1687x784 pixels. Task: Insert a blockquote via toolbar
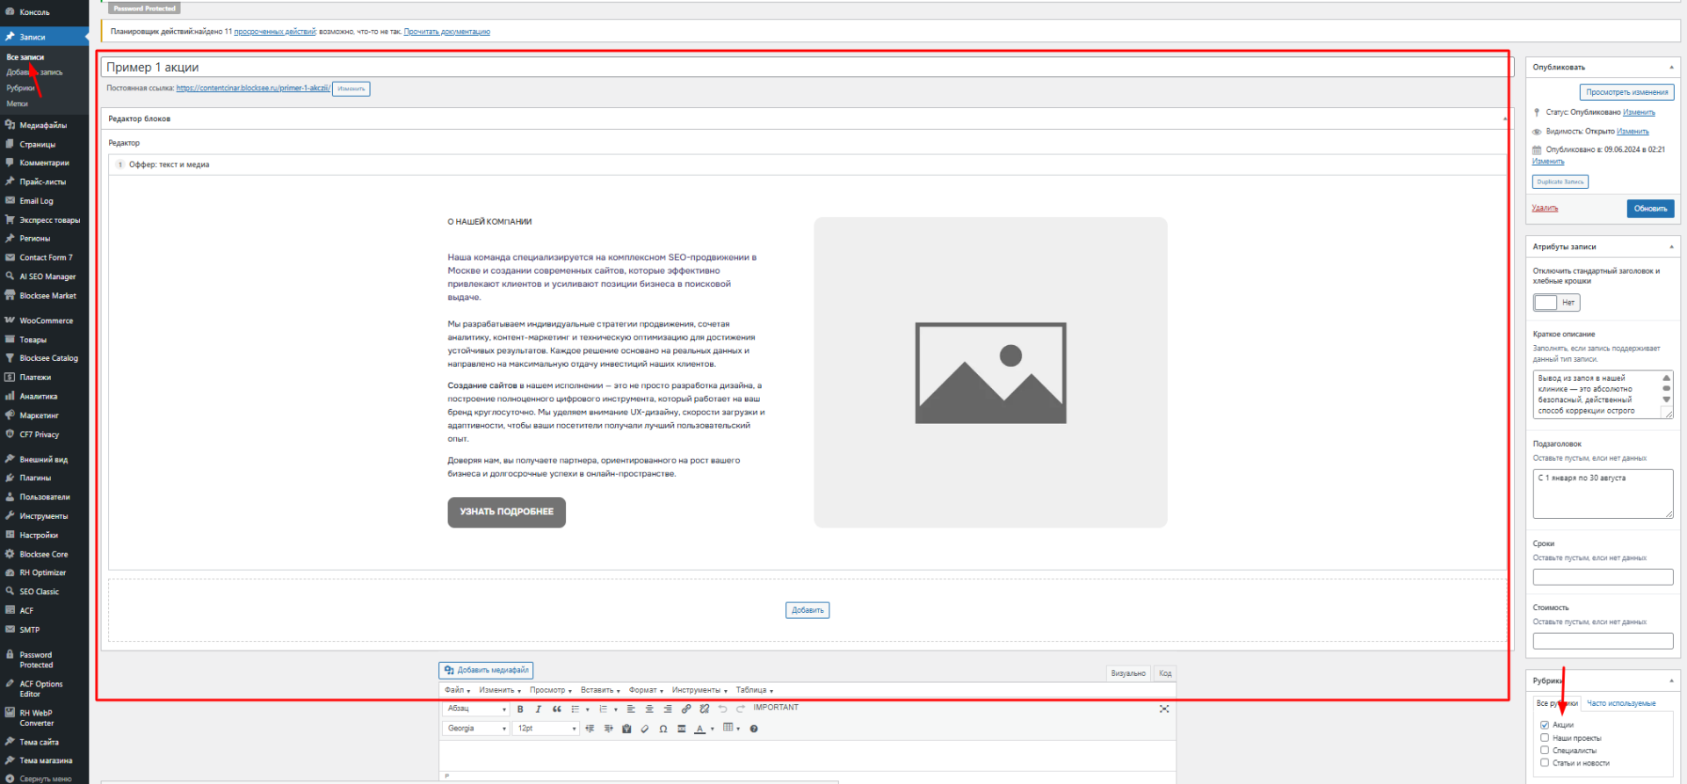tap(556, 709)
